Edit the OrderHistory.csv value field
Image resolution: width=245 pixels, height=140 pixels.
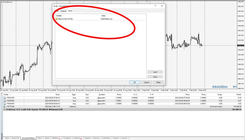point(123,19)
